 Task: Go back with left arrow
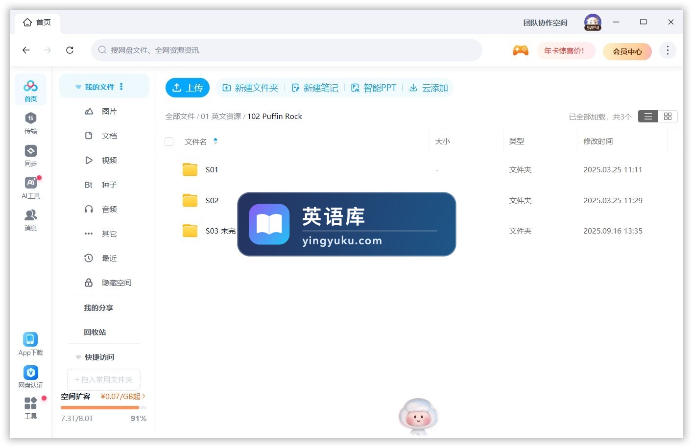click(26, 50)
